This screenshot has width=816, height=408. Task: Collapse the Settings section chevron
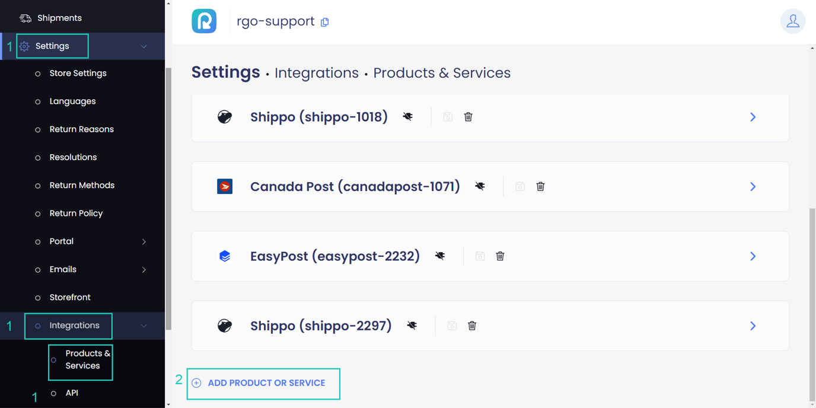(143, 46)
